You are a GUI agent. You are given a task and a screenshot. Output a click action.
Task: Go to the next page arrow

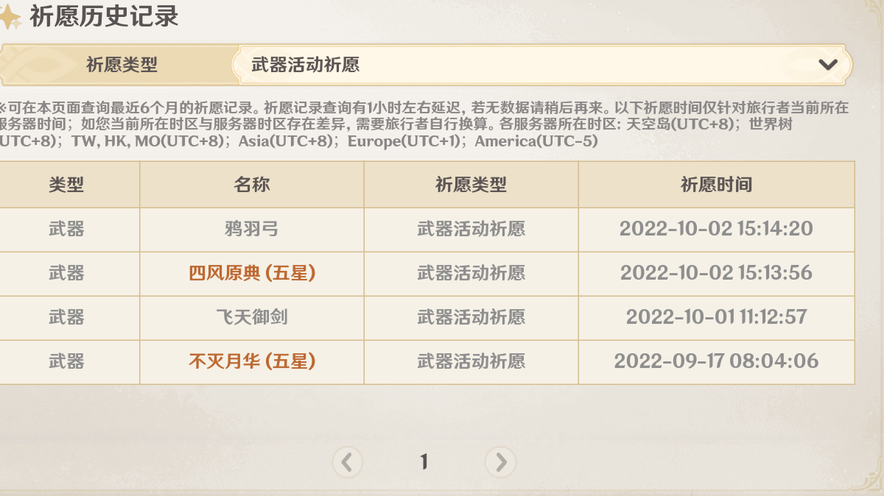[x=501, y=462]
